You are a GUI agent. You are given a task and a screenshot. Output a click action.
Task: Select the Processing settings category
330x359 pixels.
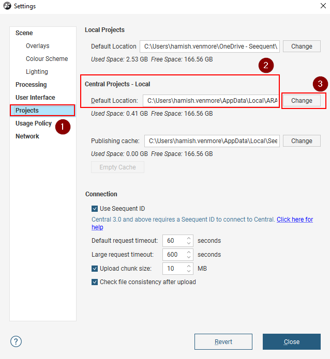[31, 85]
